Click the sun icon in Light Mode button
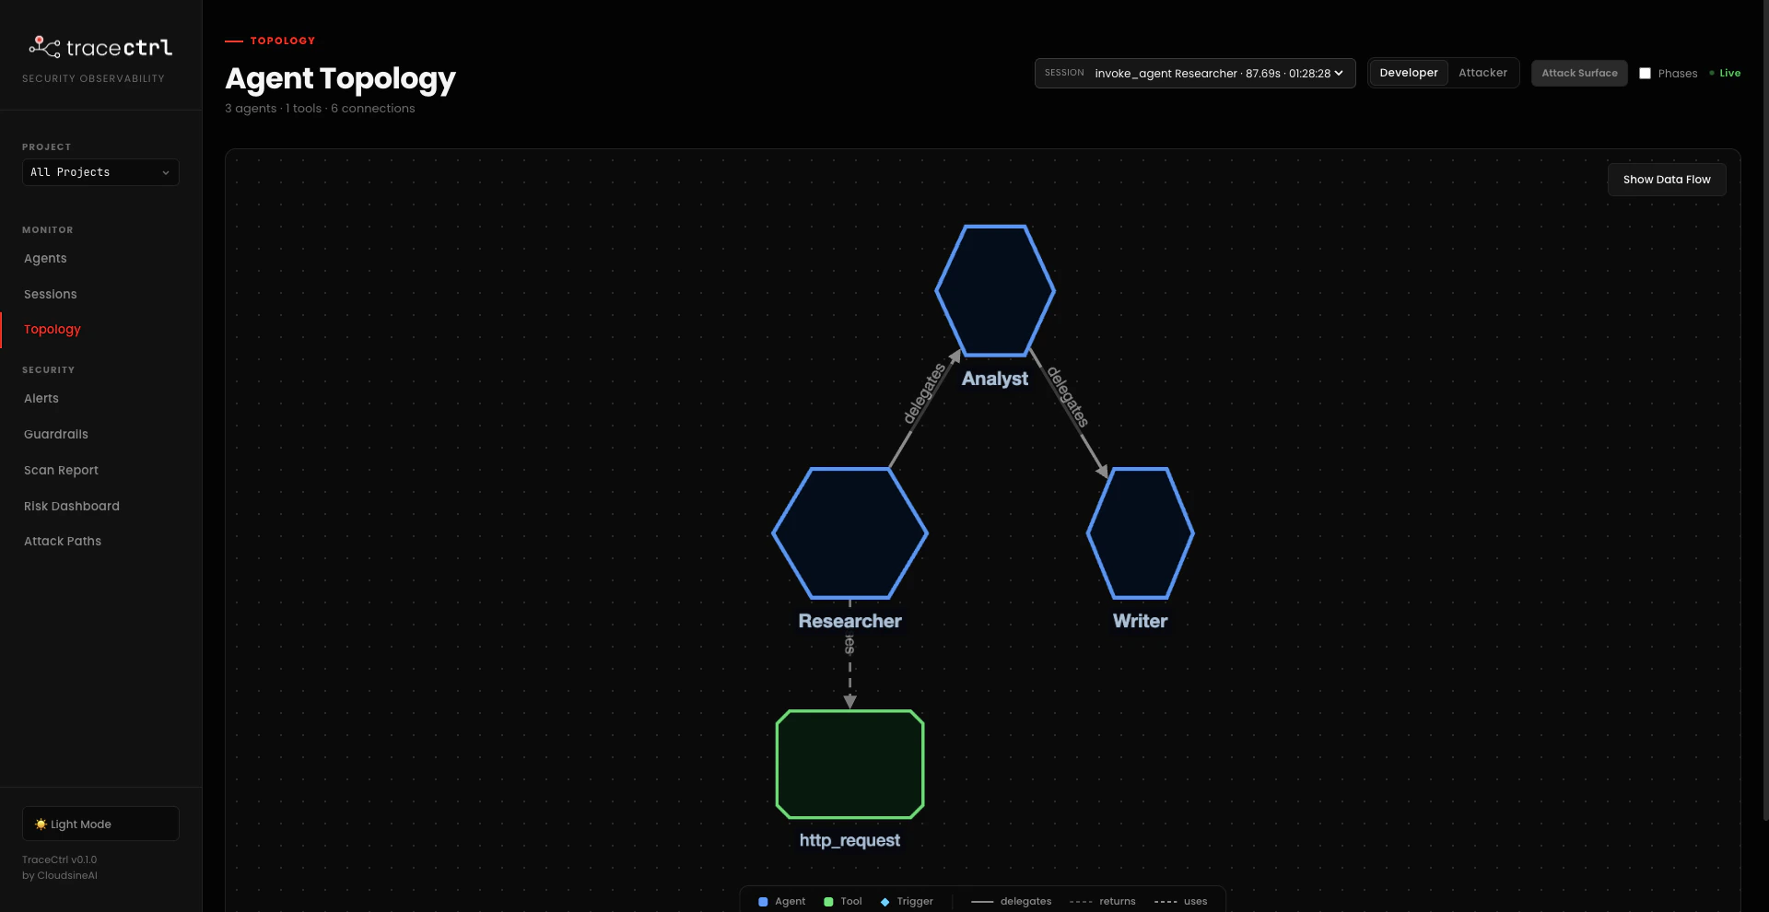Viewport: 1769px width, 912px height. (41, 824)
